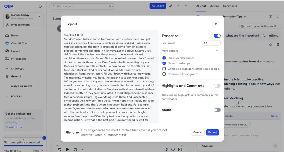Click the conversation chip in AI chat header
This screenshot has width=284, height=152.
[260, 26]
